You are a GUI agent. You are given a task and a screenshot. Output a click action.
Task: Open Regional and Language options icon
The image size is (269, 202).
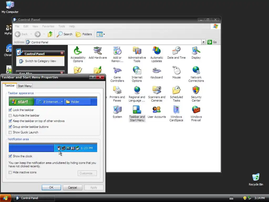[x=137, y=94]
